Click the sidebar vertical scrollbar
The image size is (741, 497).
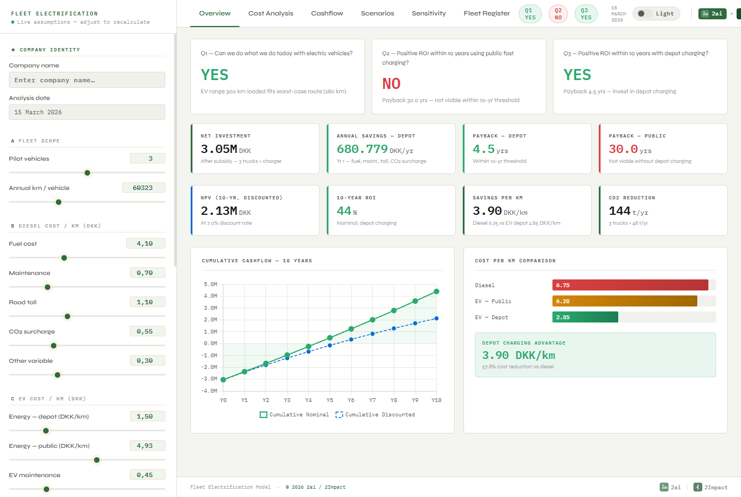(x=175, y=150)
